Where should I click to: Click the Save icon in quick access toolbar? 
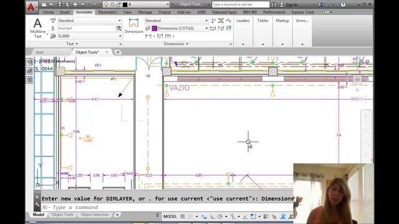[x=60, y=4]
